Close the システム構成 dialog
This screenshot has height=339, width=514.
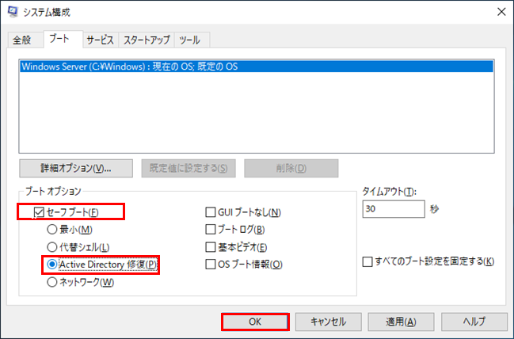(x=501, y=12)
